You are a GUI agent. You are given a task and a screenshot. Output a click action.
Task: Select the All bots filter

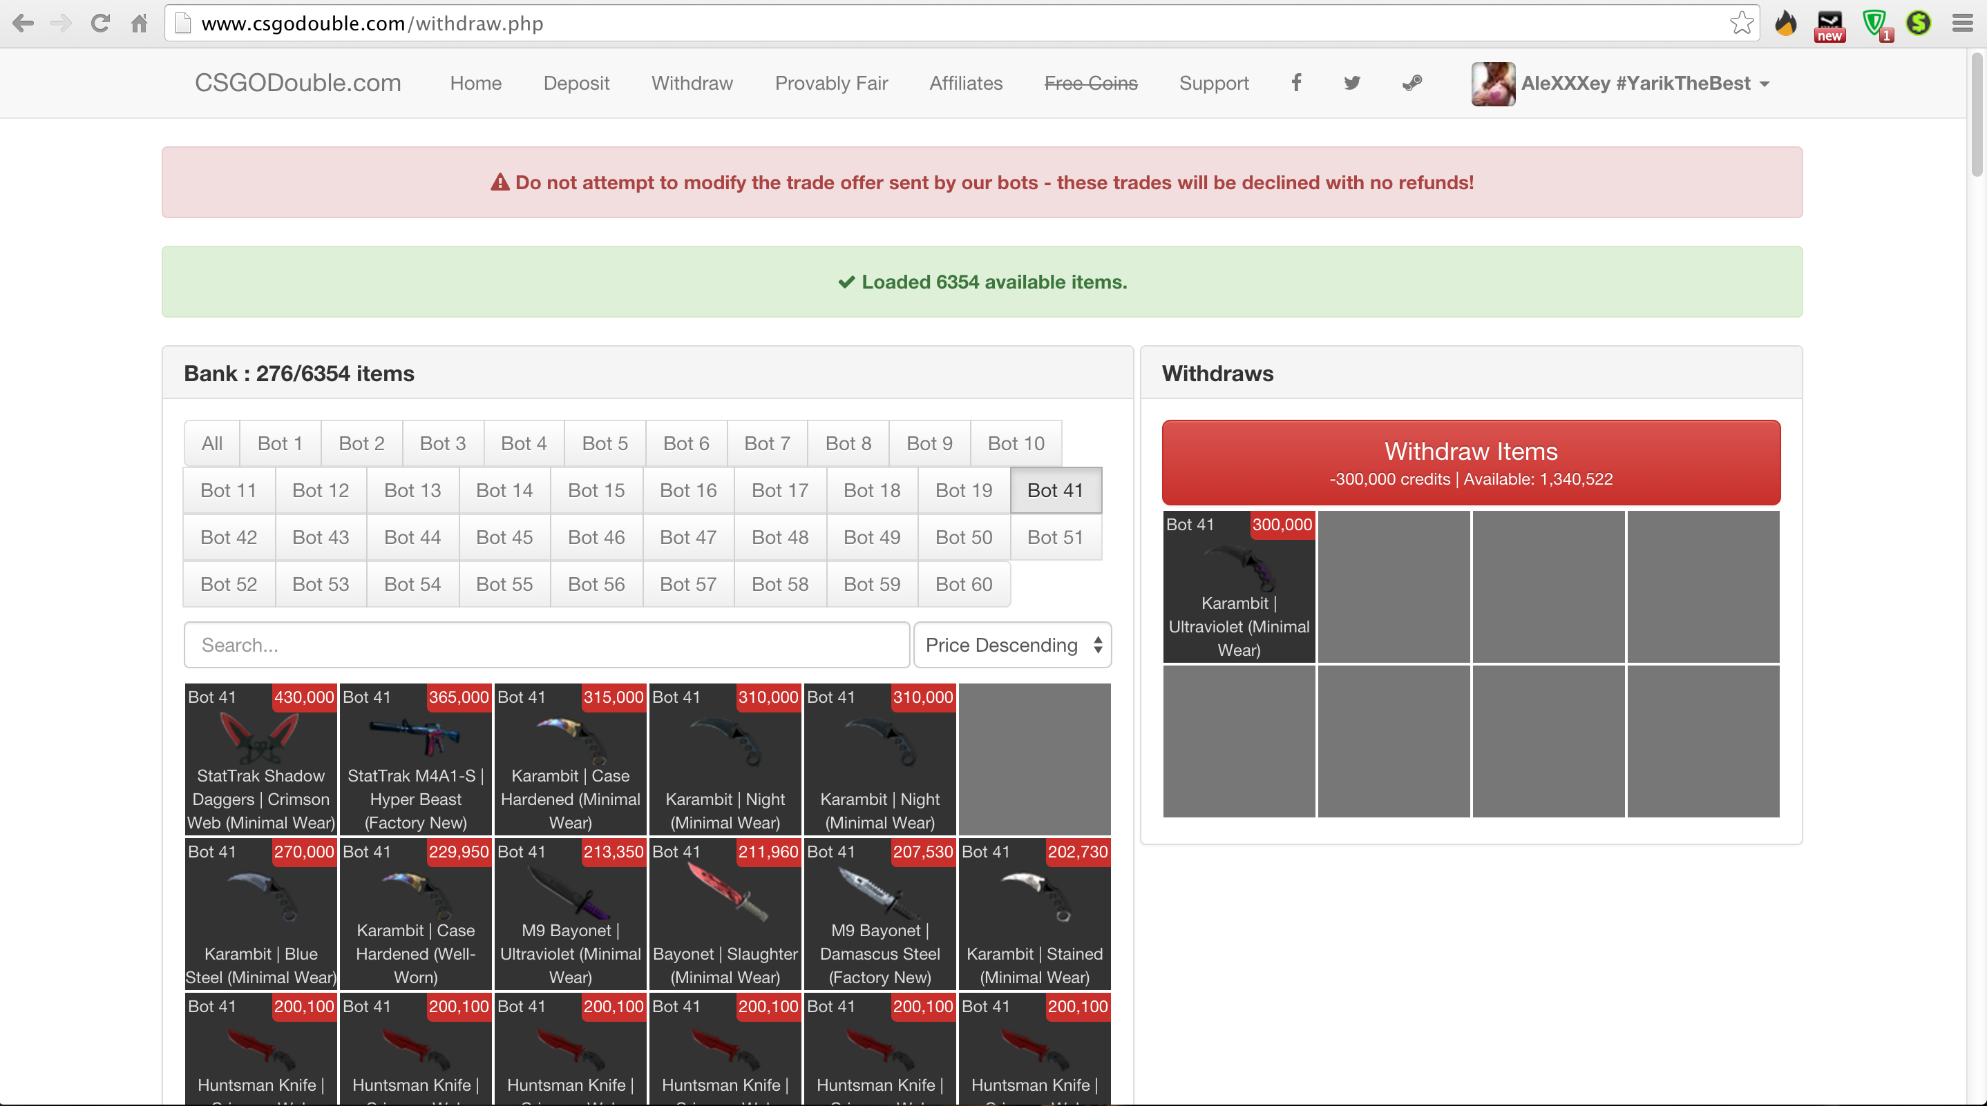[x=212, y=443]
